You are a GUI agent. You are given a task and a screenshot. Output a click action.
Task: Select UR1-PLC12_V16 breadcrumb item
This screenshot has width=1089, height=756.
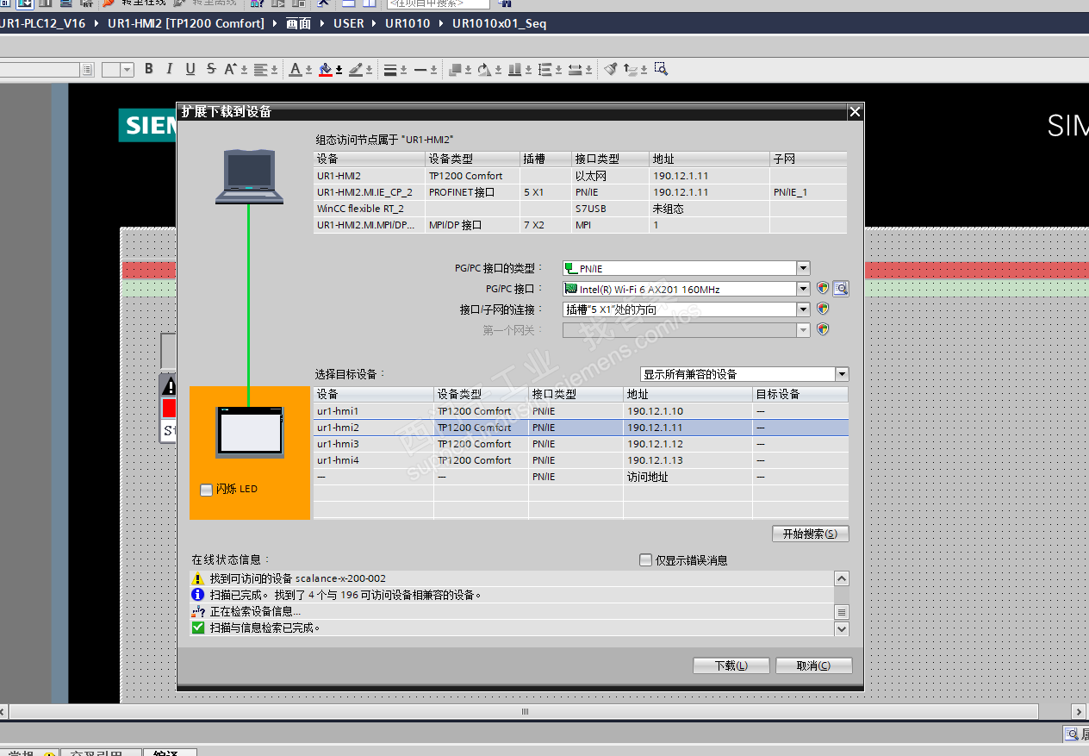point(42,23)
